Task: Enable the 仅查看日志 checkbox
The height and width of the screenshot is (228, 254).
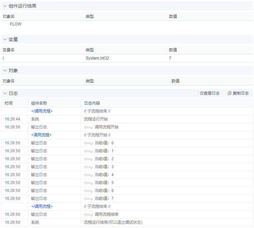Action: point(196,93)
